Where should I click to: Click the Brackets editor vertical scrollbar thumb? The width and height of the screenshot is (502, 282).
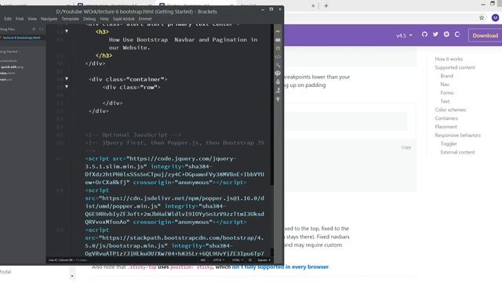pos(272,104)
